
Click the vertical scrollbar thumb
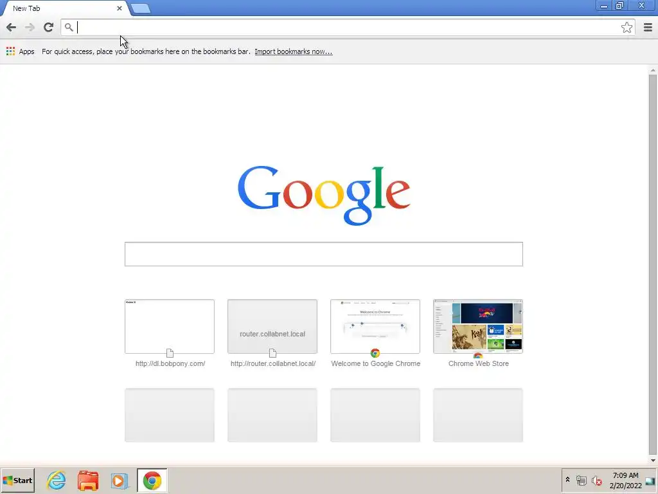click(653, 264)
